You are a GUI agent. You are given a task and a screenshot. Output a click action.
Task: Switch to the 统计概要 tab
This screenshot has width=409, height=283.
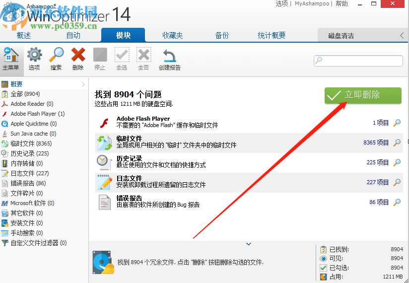[x=272, y=35]
